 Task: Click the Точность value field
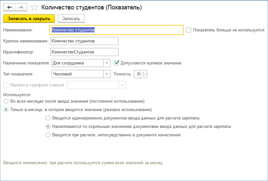point(138,74)
